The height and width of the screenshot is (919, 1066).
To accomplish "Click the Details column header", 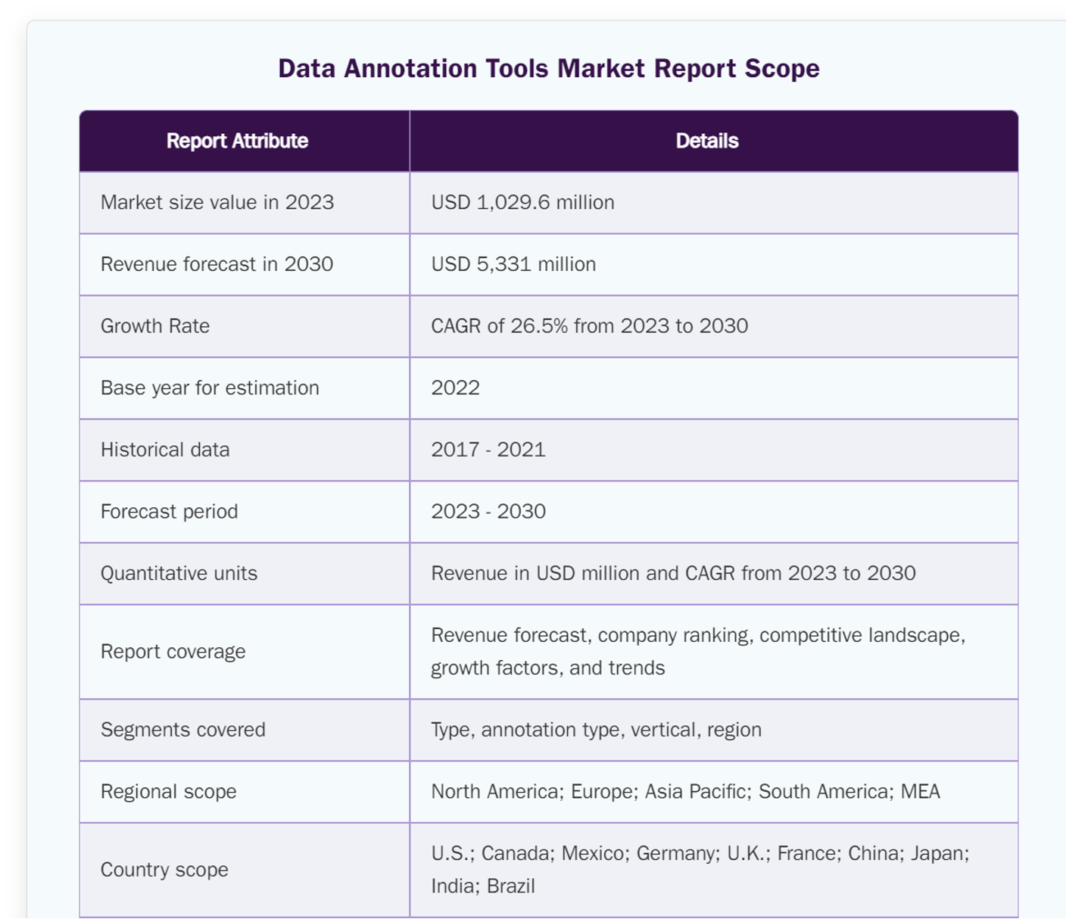I will coord(706,141).
